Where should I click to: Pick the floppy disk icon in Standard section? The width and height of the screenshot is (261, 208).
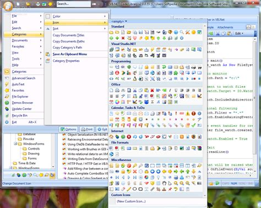click(140, 33)
